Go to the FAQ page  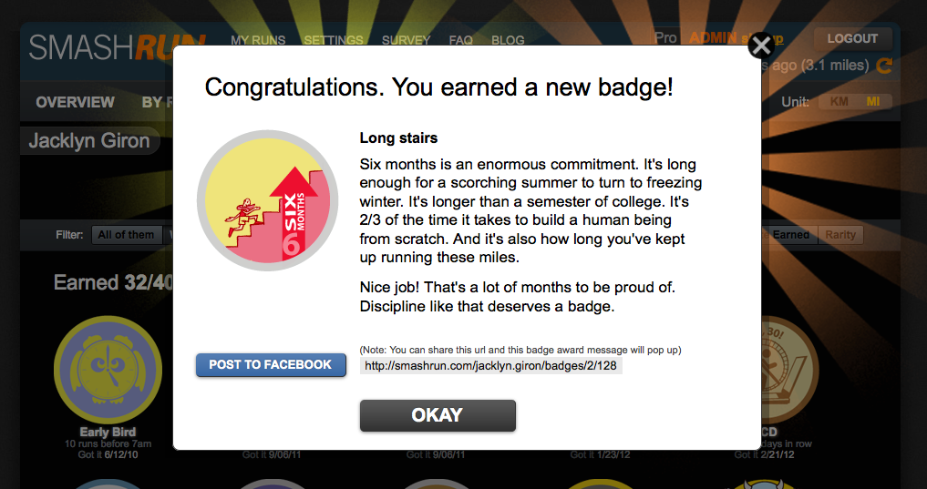pyautogui.click(x=460, y=40)
